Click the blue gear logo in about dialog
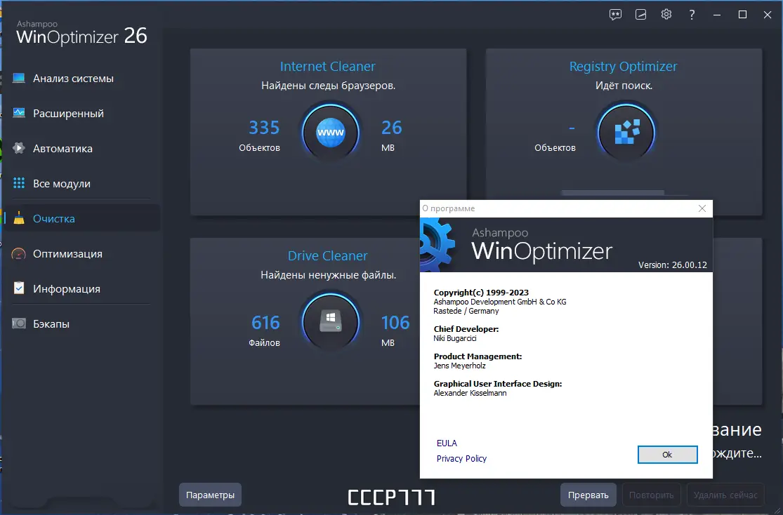Screen dimensions: 783x515 (437, 245)
